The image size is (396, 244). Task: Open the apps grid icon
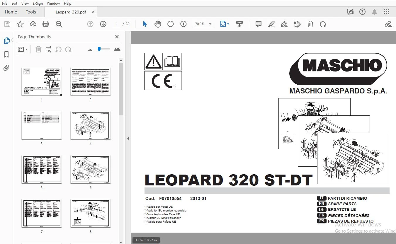(387, 12)
